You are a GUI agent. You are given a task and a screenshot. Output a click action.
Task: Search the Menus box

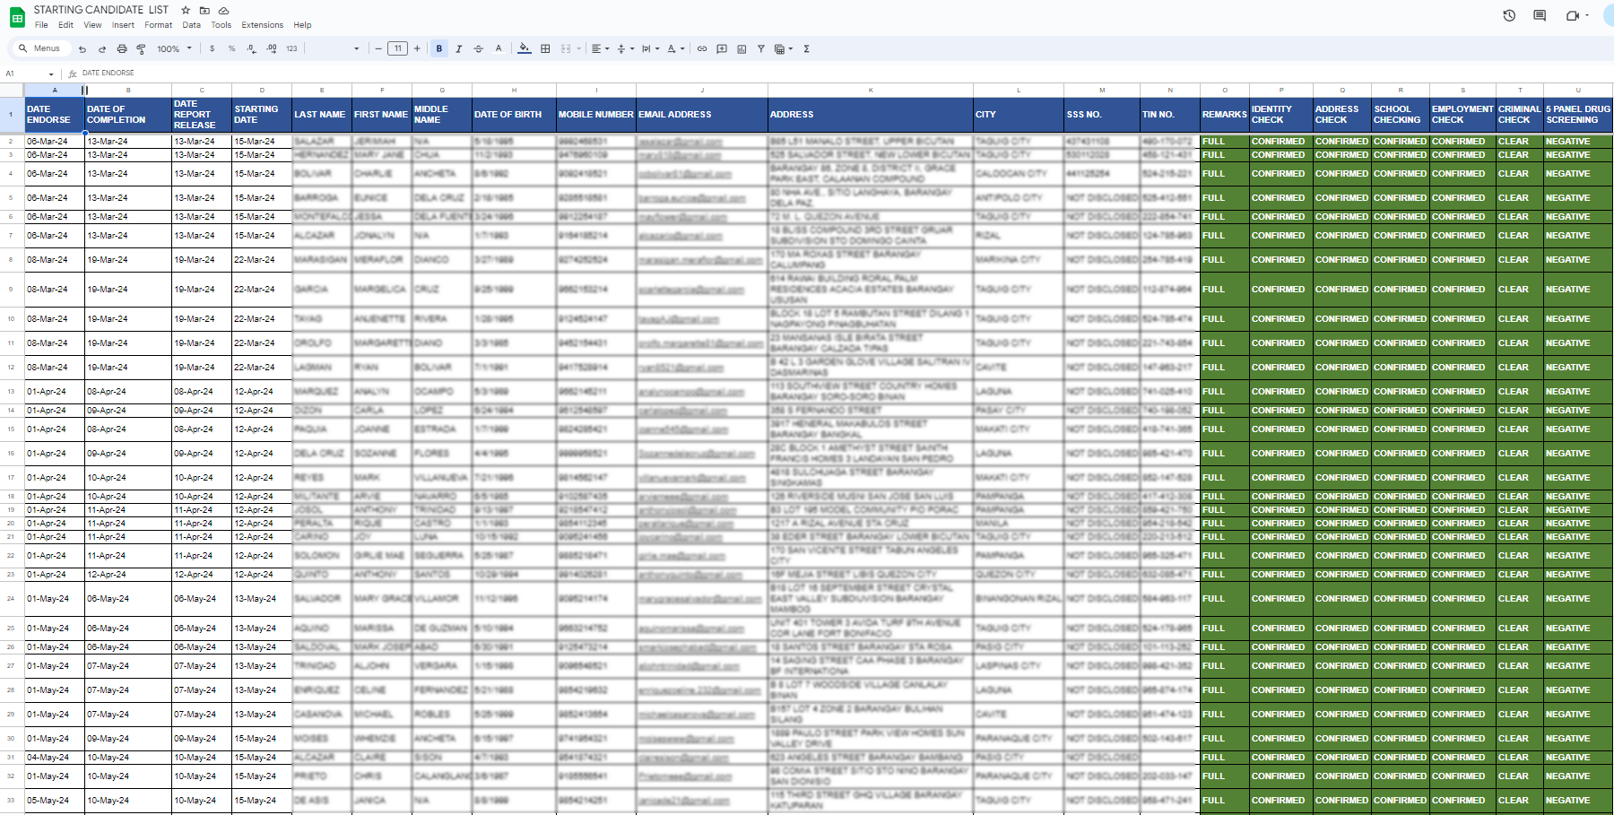40,49
